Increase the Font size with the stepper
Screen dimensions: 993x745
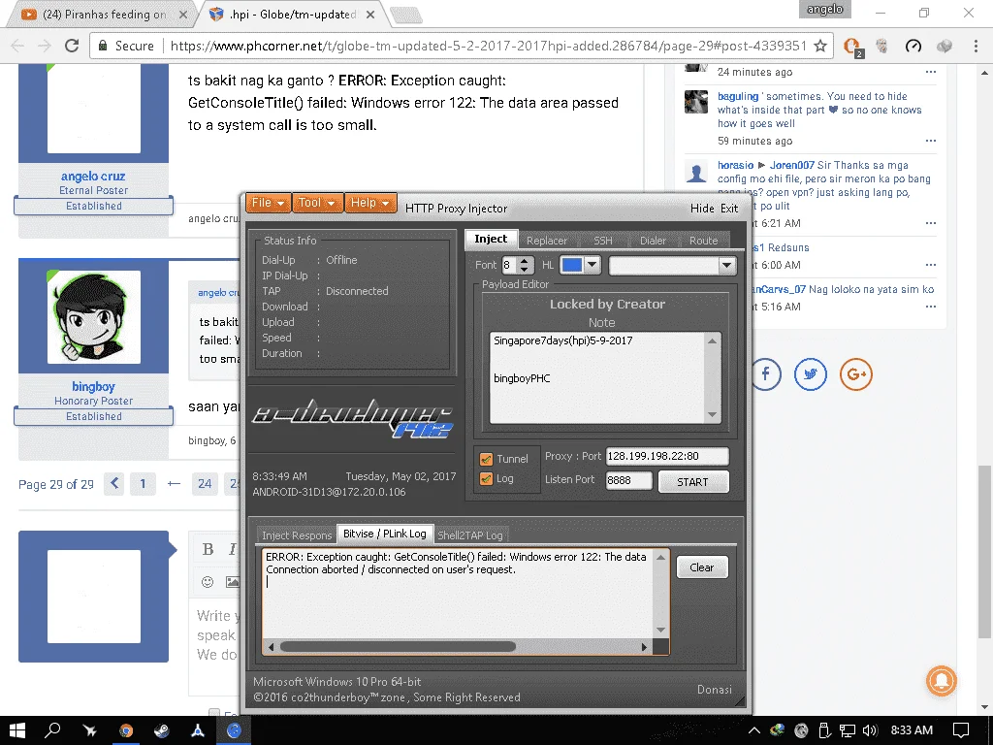click(525, 260)
